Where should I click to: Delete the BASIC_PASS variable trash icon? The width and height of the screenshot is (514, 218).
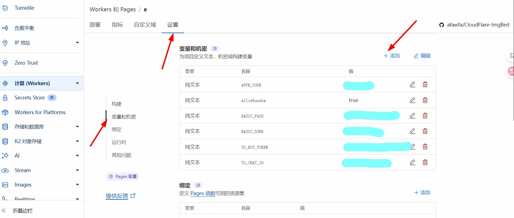pos(425,115)
